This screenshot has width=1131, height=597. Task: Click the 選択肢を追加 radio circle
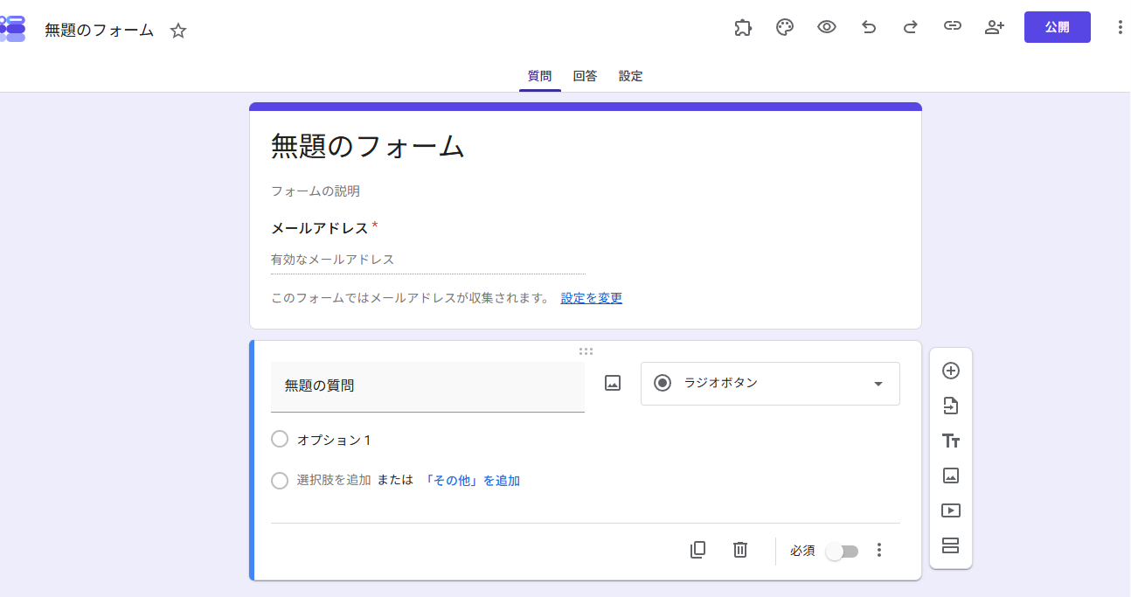280,480
